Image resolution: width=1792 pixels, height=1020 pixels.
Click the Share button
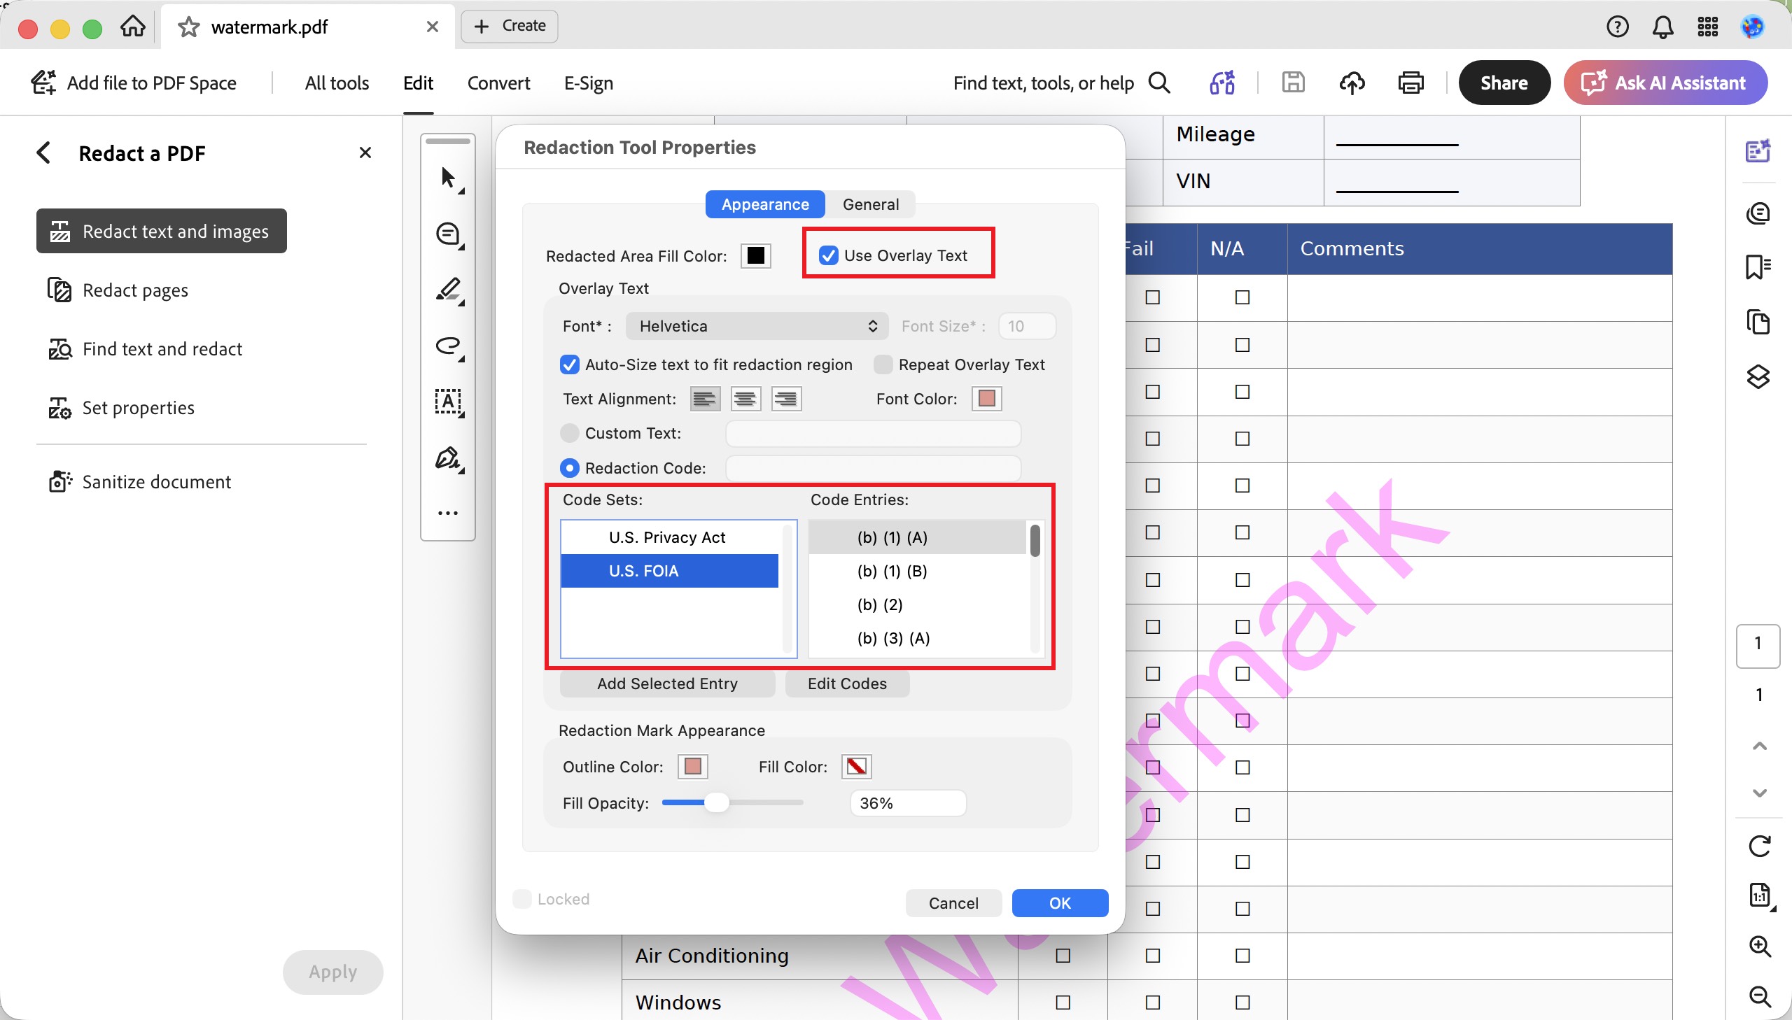click(1504, 83)
